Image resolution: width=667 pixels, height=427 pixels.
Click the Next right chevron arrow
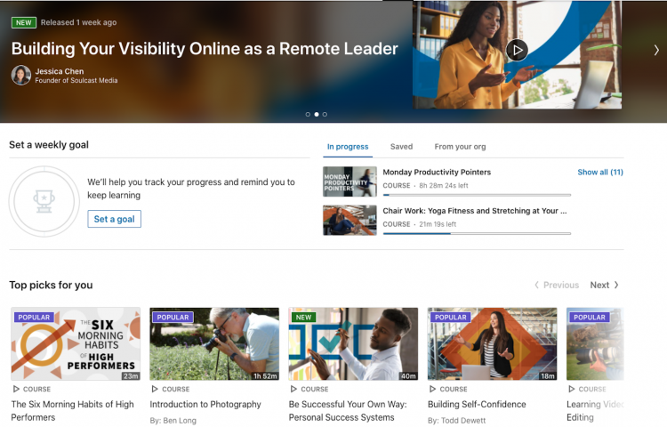tap(616, 285)
